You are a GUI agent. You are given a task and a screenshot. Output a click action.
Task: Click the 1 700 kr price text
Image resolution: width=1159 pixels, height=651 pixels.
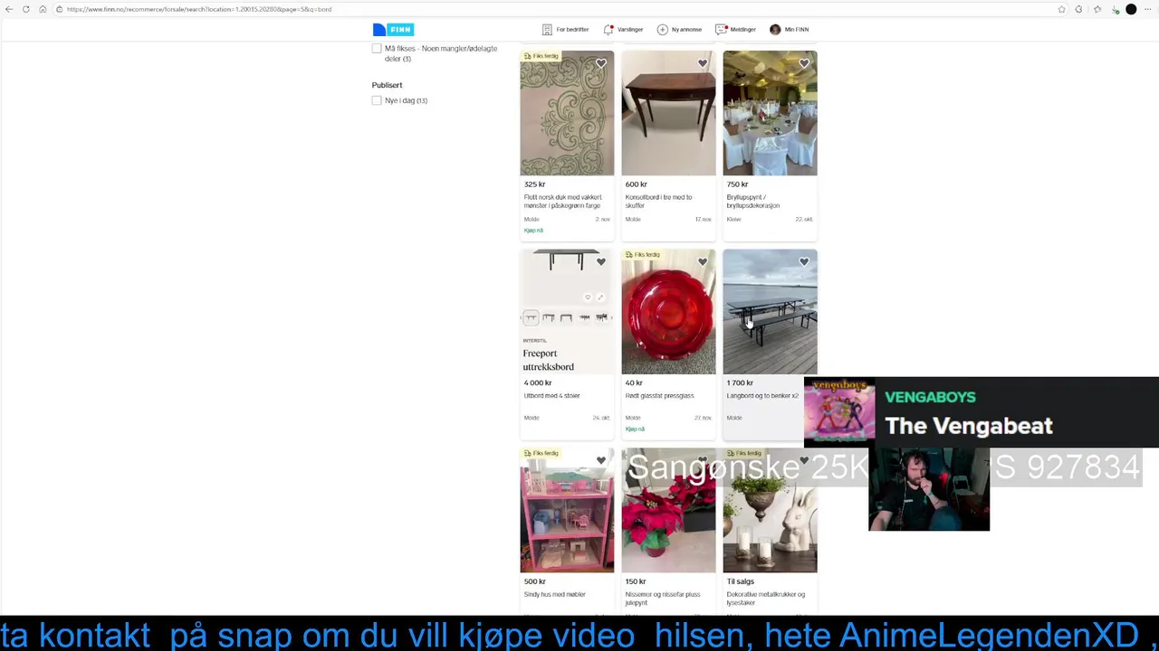click(740, 383)
